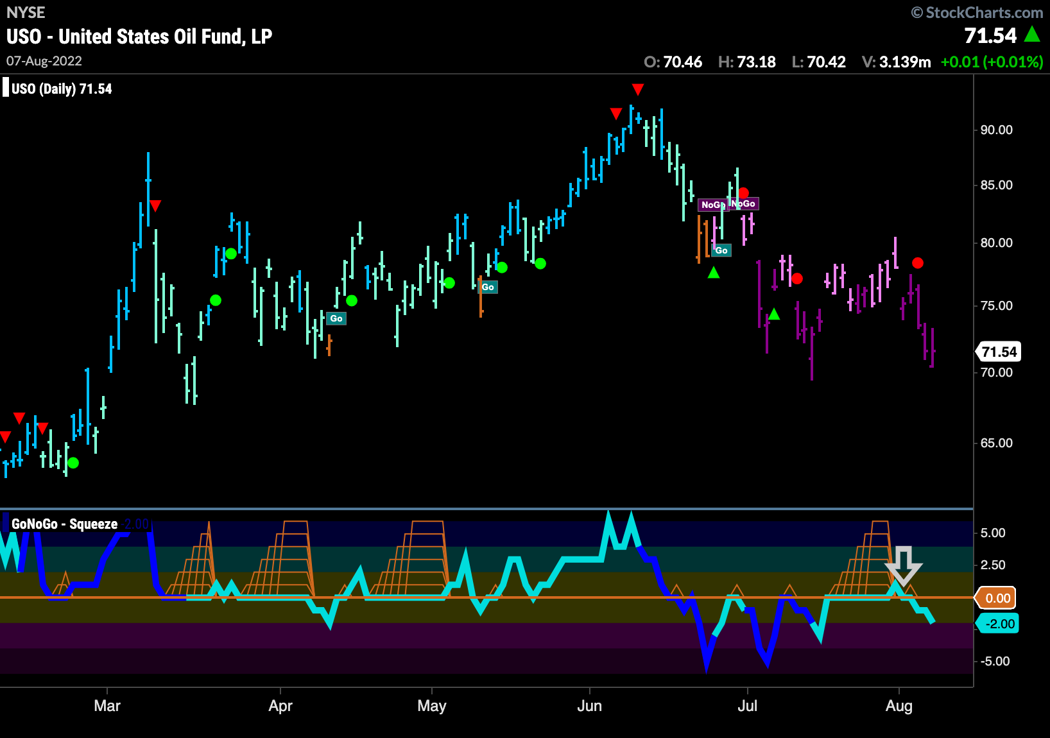Viewport: 1050px width, 738px height.
Task: Click the volume value V: 3.139m
Action: click(897, 62)
